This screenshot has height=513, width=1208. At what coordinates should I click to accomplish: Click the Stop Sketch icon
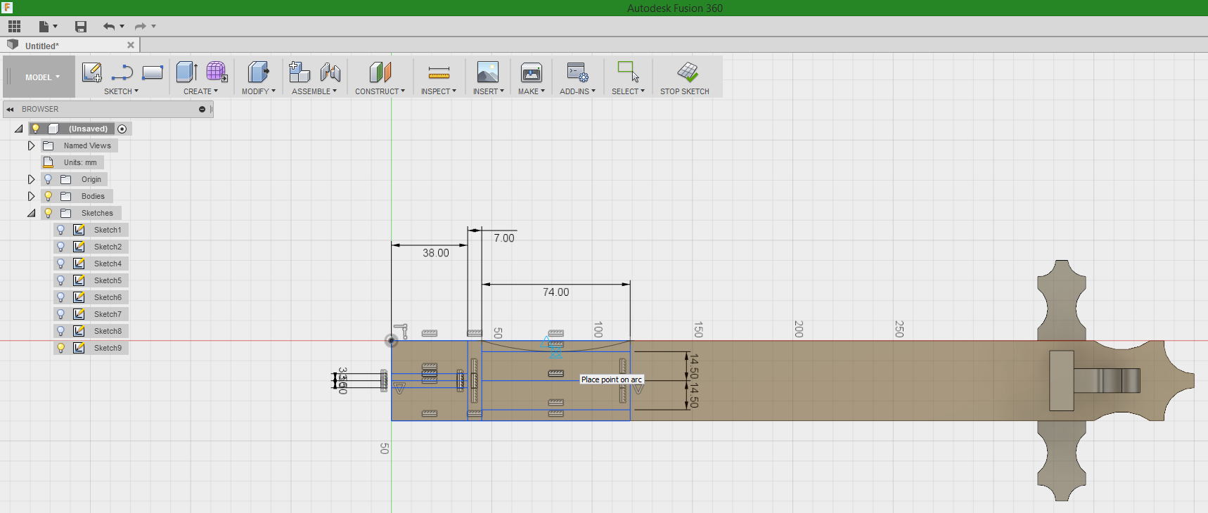(x=687, y=72)
